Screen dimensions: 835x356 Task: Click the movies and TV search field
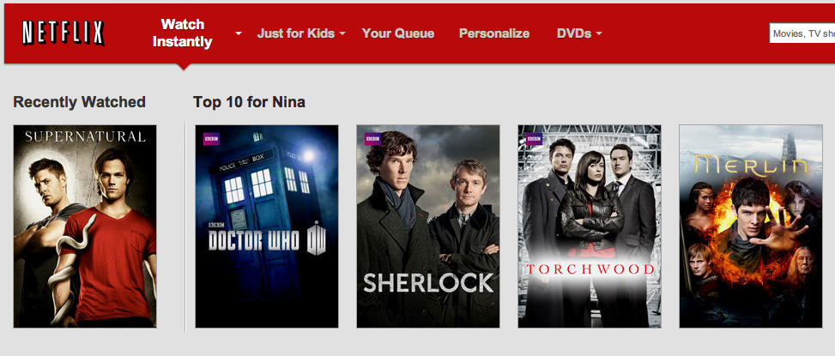click(802, 33)
